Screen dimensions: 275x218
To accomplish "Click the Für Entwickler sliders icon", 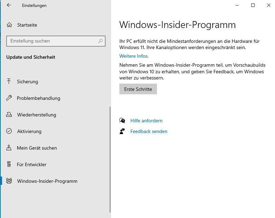I will [x=9, y=164].
